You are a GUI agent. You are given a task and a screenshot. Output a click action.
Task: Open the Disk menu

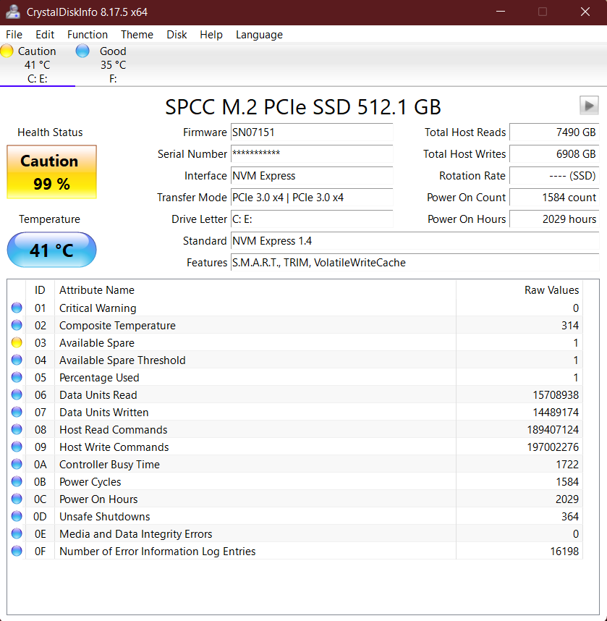[177, 35]
